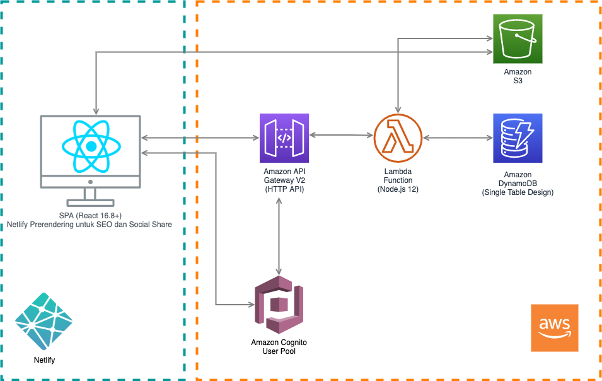Screen dimensions: 602x381
Task: Click the arrow connecting Lambda to DynamoDB
Action: pyautogui.click(x=457, y=138)
